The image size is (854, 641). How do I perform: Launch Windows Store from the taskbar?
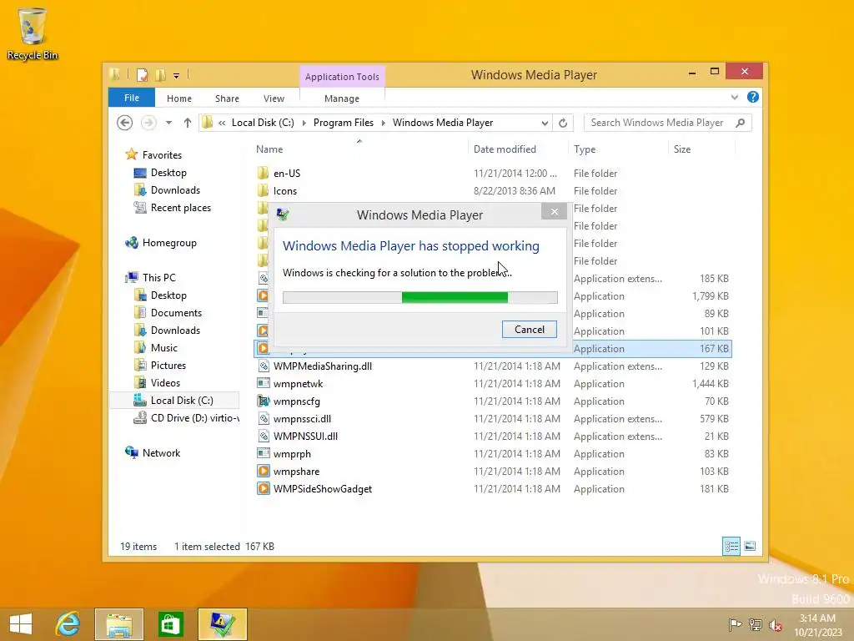[170, 624]
